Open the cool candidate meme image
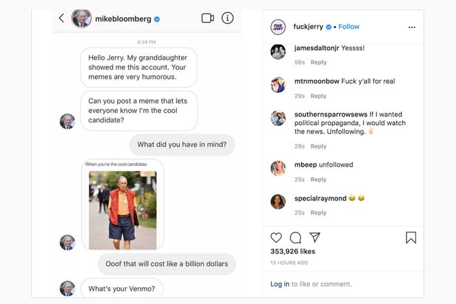 (122, 210)
